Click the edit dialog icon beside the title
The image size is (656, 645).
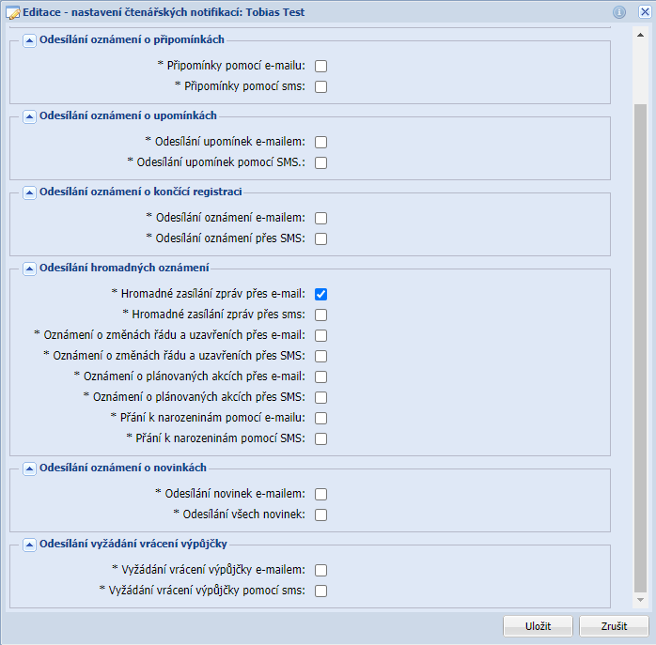point(12,12)
